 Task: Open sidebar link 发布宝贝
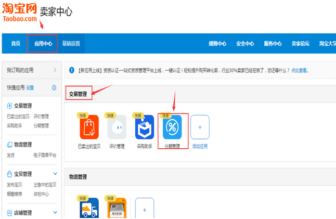coord(15,185)
